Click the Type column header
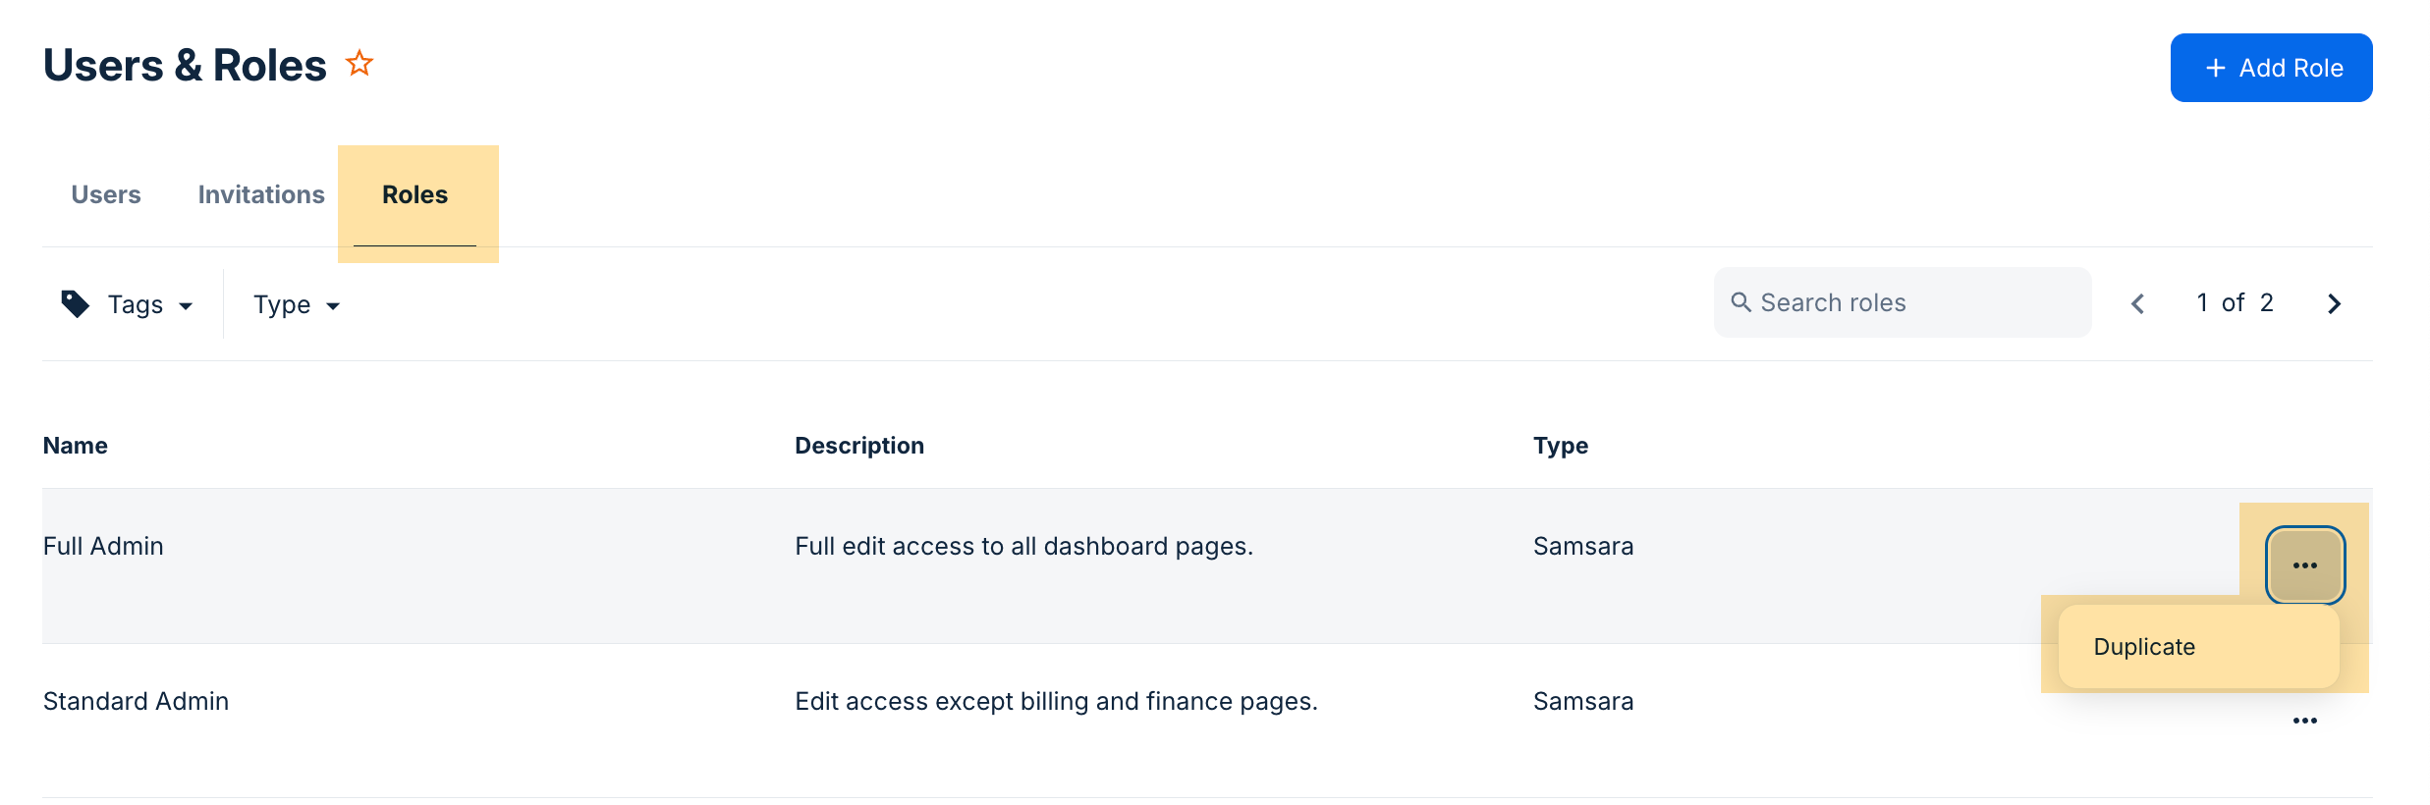 click(1561, 446)
